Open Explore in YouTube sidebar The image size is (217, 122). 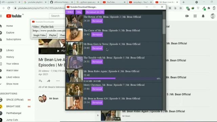coord(10,33)
